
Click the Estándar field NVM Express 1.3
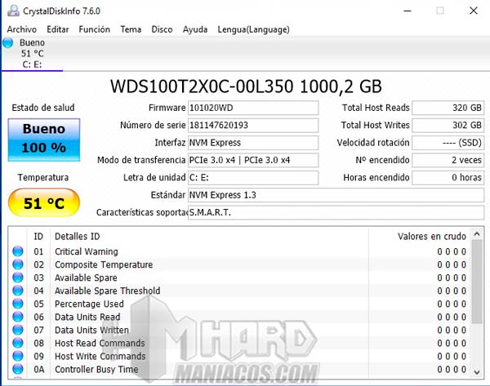tap(336, 195)
